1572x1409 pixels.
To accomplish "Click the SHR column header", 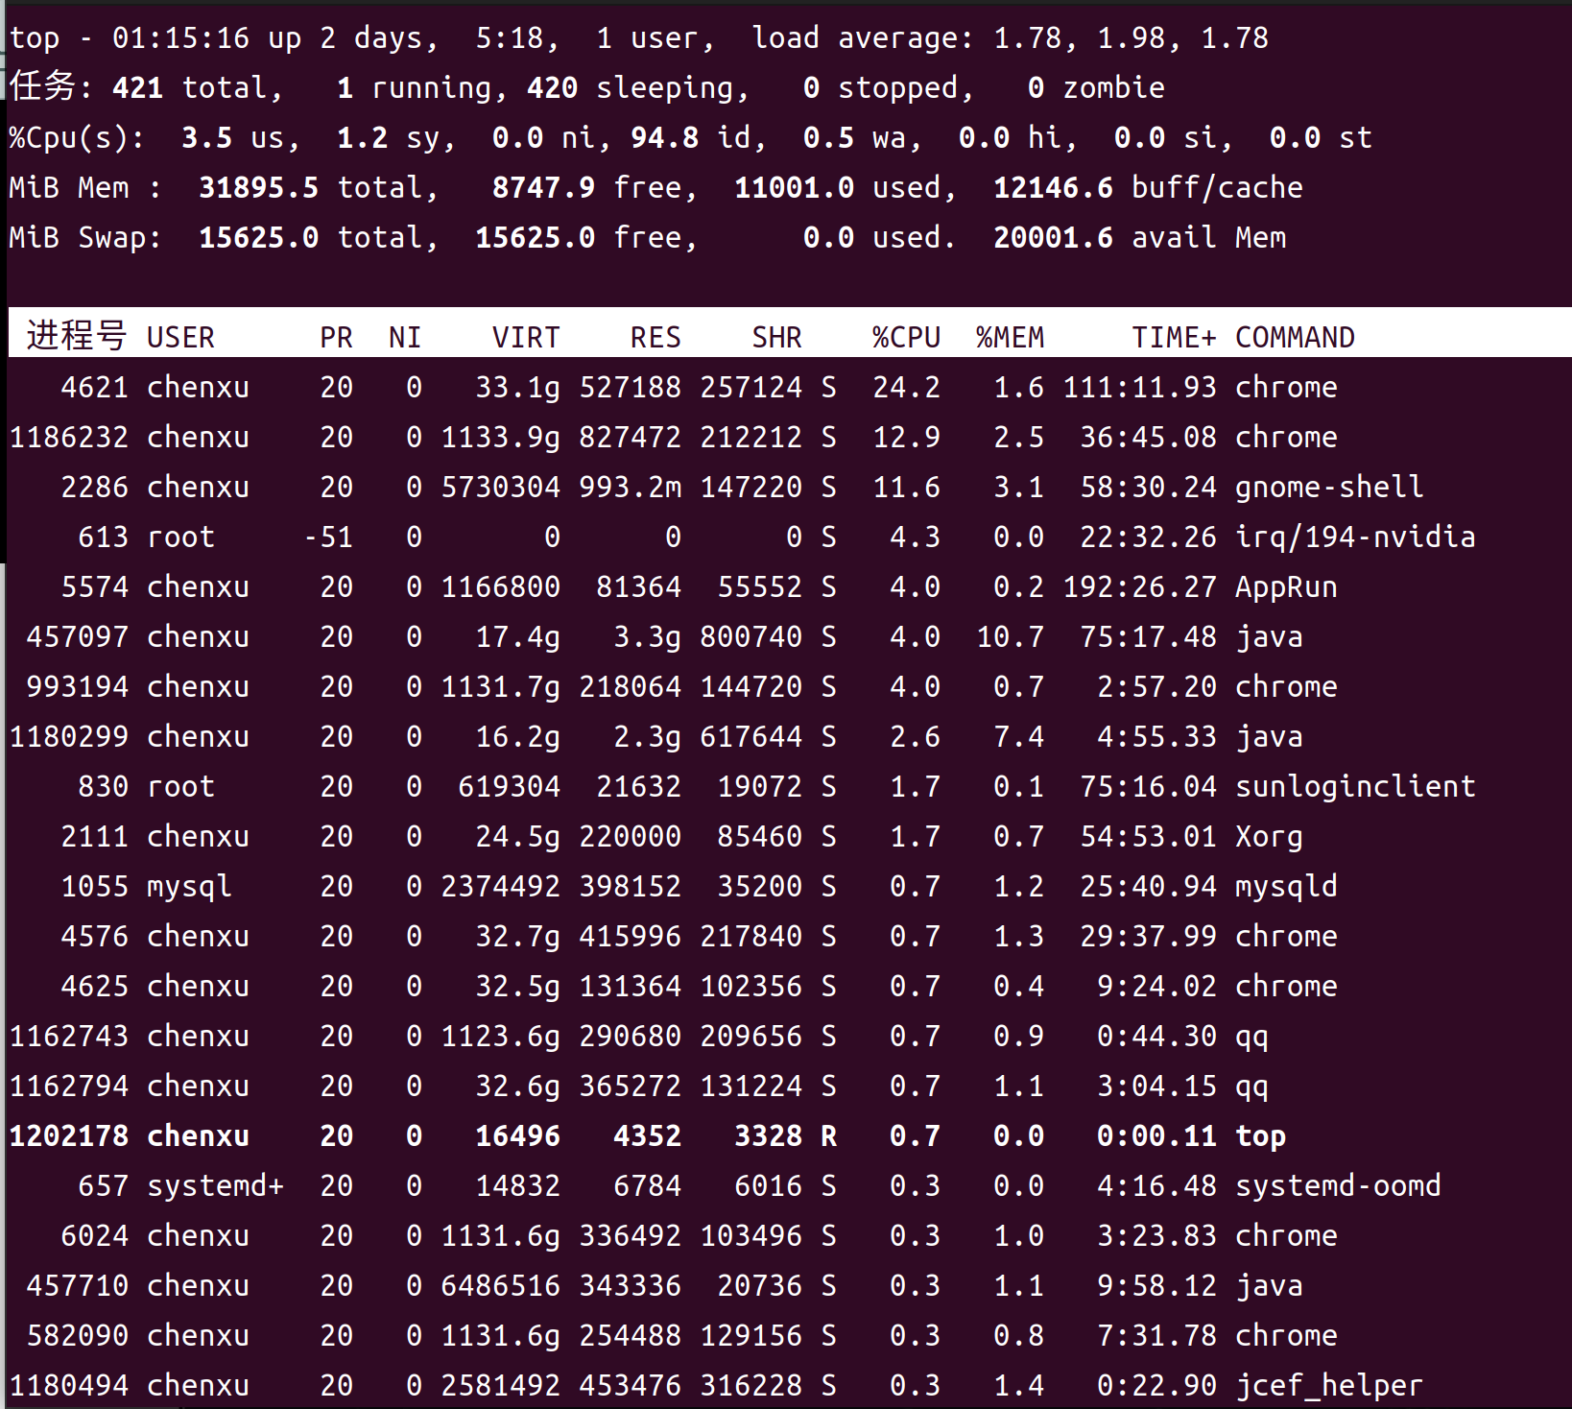I will coord(776,337).
